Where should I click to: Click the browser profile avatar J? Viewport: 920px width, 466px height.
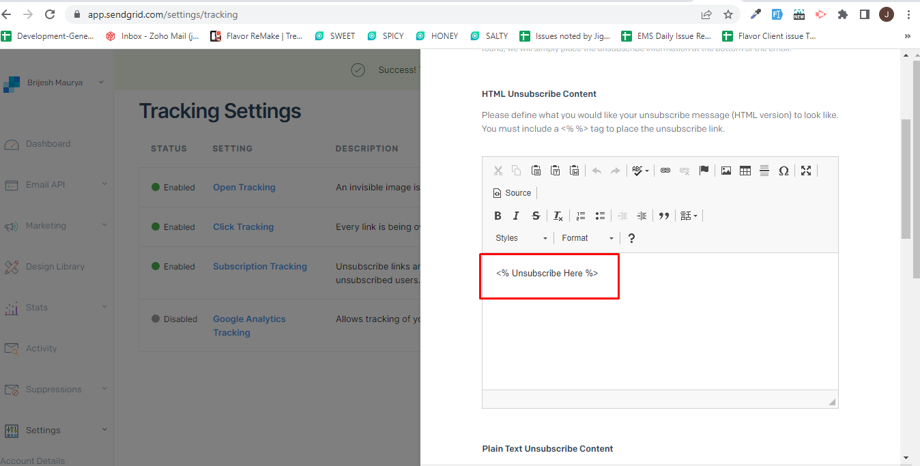887,14
